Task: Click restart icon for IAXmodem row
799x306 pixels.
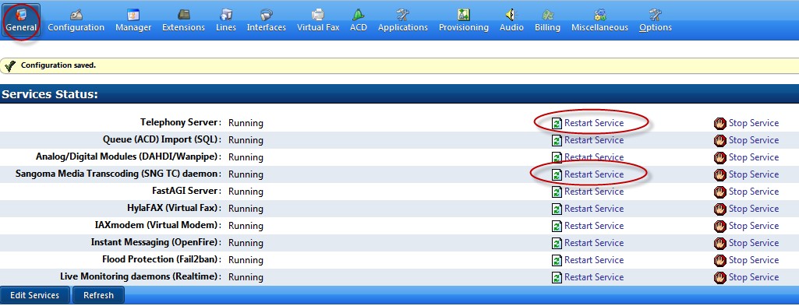Action: pyautogui.click(x=557, y=226)
